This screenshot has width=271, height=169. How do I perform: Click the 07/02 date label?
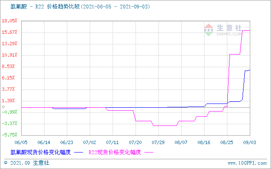[x=89, y=142]
